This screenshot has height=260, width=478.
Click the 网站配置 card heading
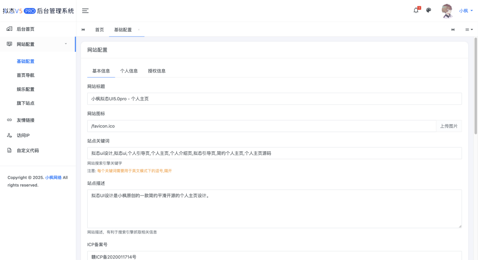point(97,50)
